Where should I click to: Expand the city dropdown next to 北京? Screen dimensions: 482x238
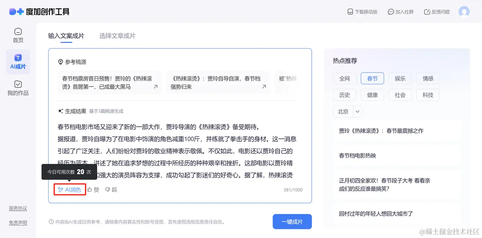357,112
